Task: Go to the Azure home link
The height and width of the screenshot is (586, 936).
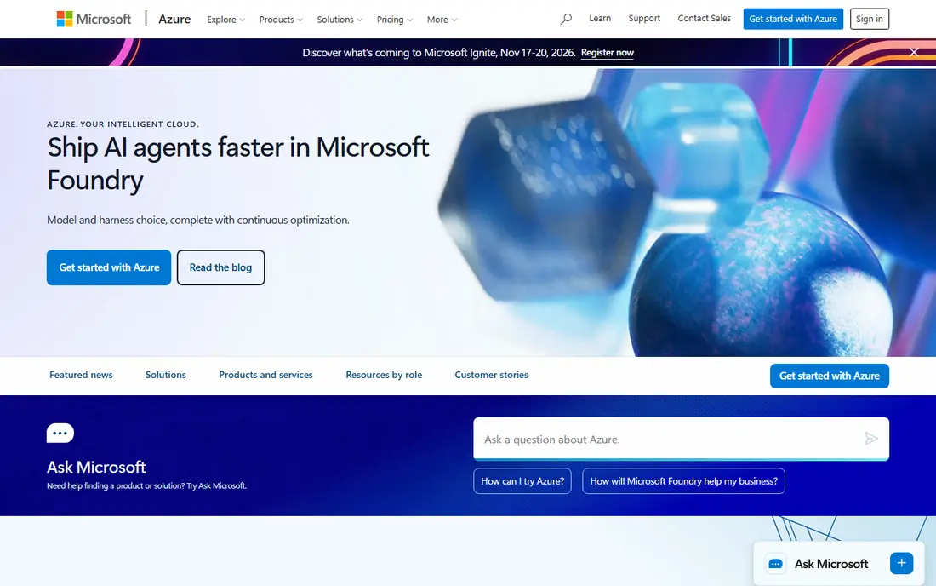Action: tap(174, 19)
